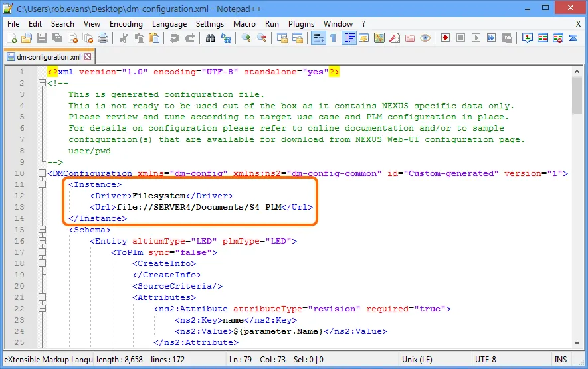The width and height of the screenshot is (588, 369).
Task: Zoom in with magnifier plus icon
Action: coord(246,38)
